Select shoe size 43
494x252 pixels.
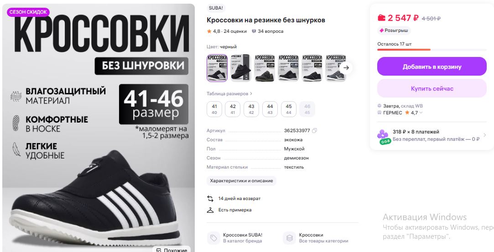251,109
